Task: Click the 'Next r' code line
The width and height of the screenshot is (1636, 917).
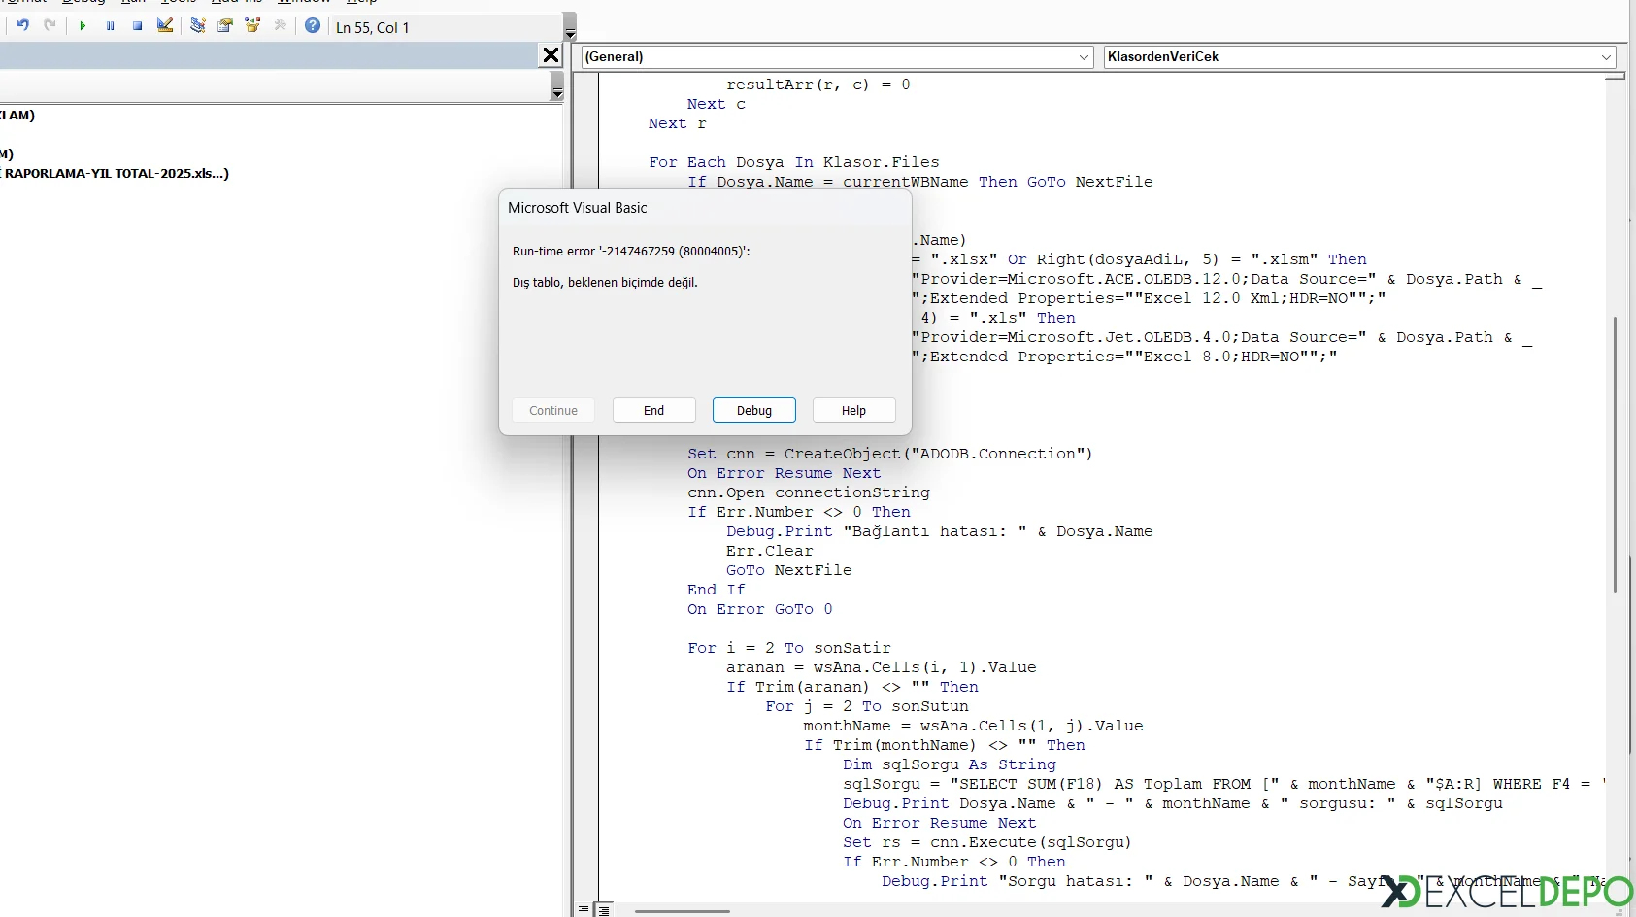Action: point(678,123)
